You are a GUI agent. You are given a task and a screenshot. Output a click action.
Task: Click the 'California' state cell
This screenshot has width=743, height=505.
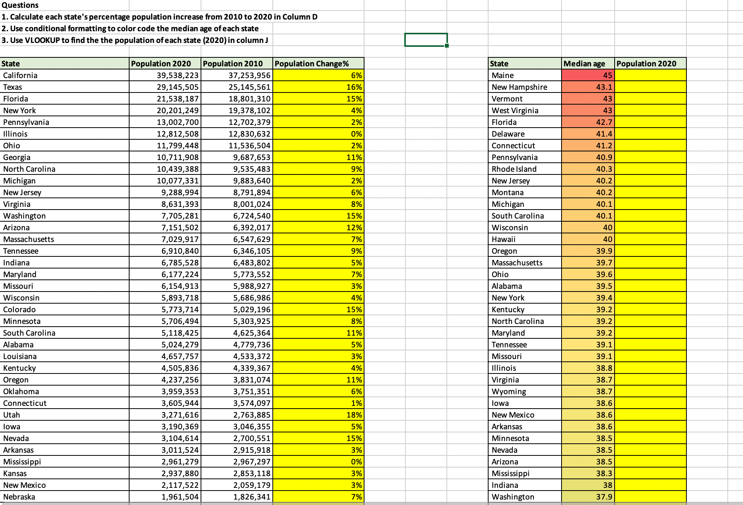[64, 75]
